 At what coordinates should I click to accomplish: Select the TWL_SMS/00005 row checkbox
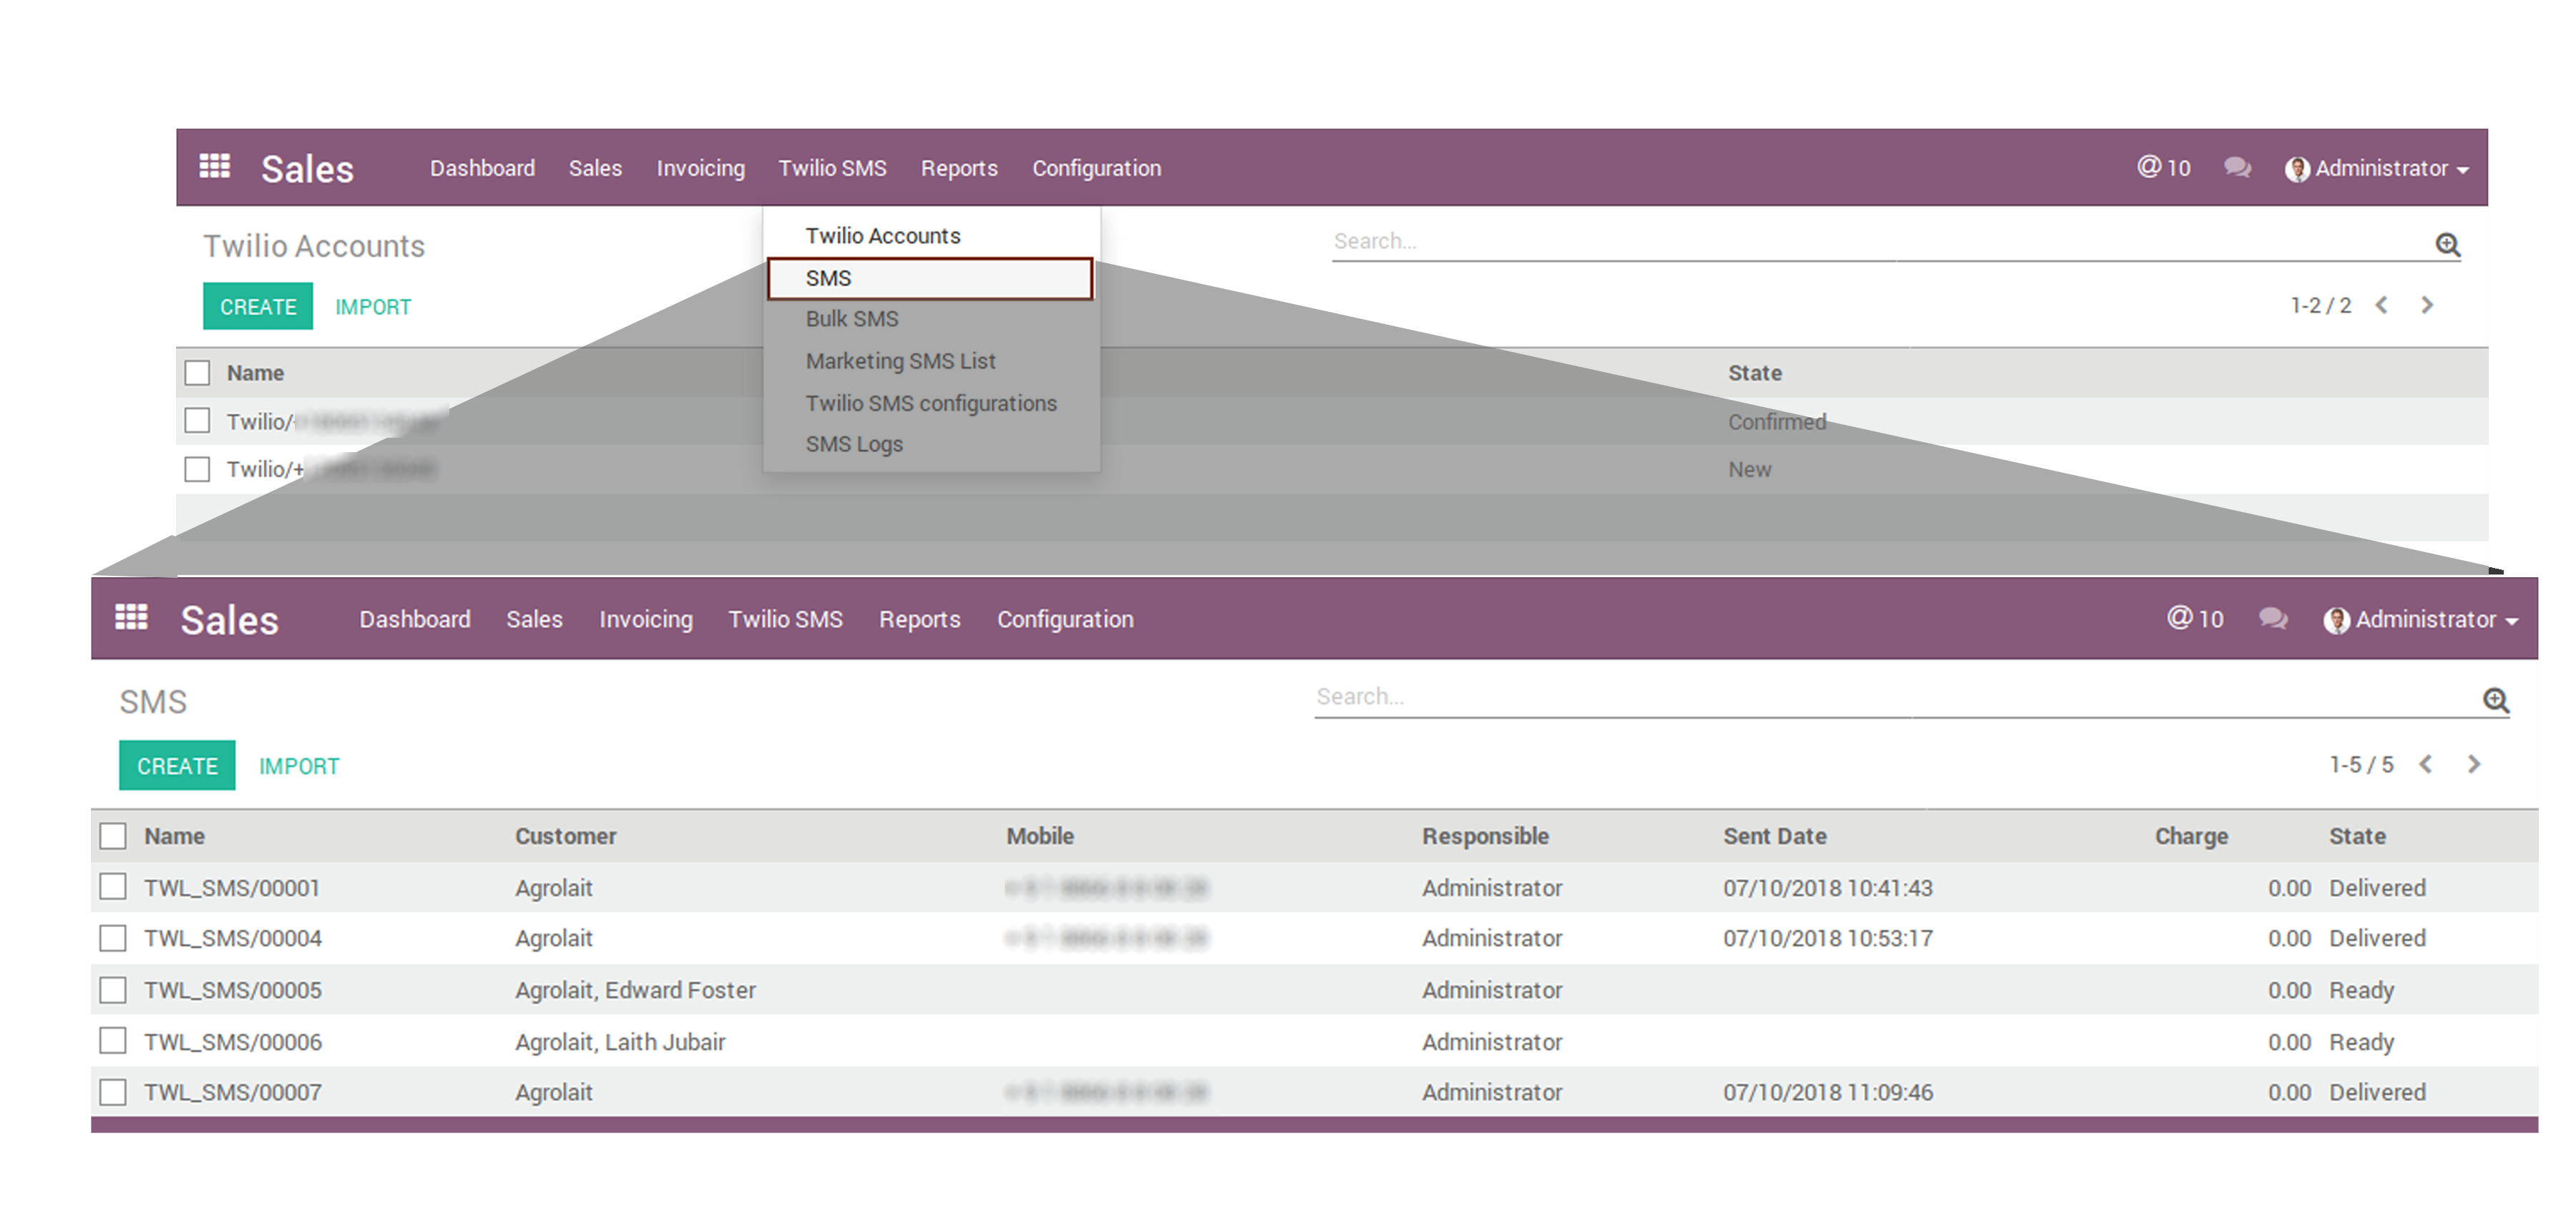coord(113,989)
